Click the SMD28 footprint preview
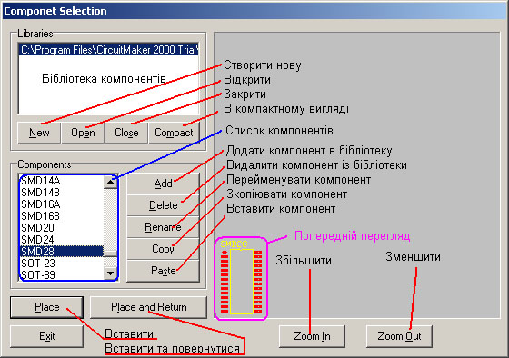This screenshot has width=509, height=358. (241, 278)
